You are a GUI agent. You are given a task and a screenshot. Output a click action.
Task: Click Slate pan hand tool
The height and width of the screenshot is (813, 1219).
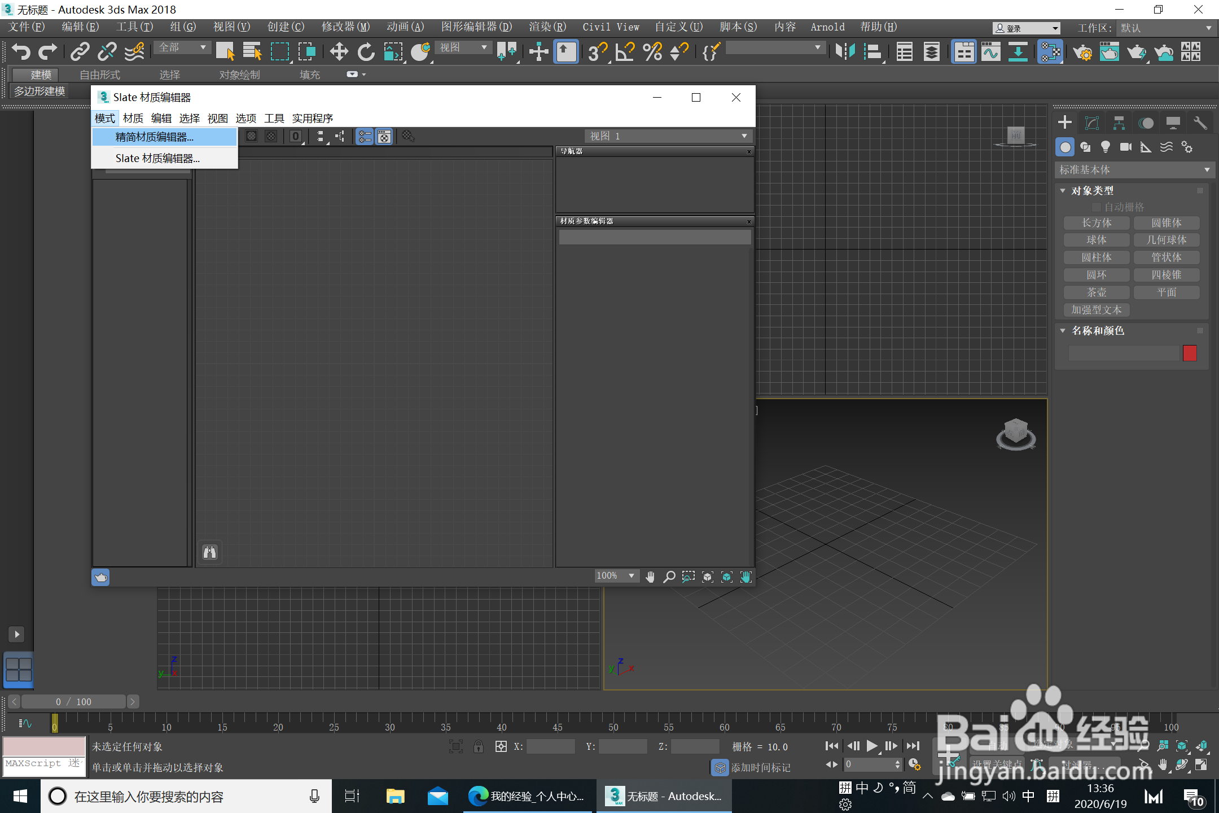tap(650, 576)
